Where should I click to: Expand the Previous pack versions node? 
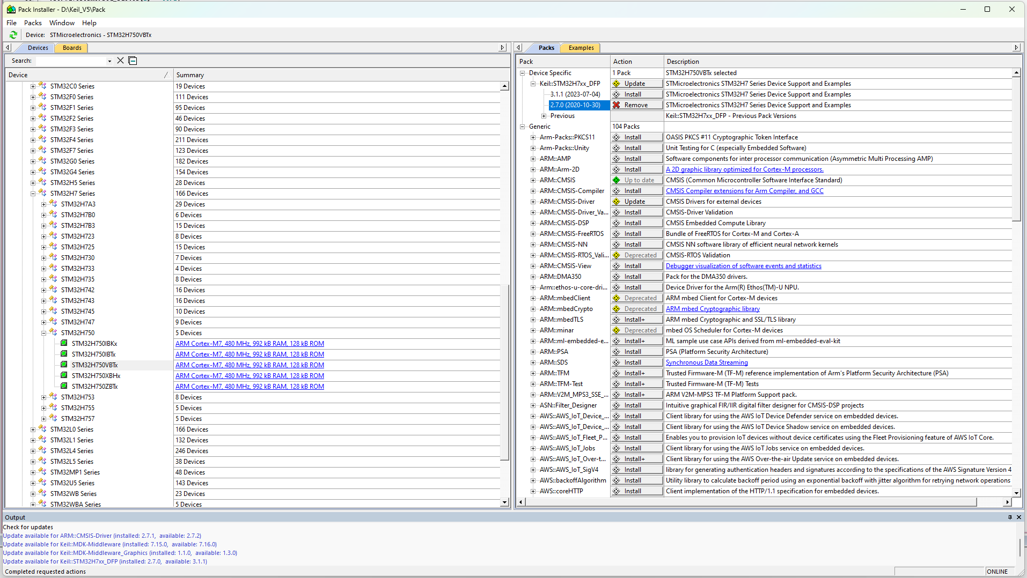544,116
